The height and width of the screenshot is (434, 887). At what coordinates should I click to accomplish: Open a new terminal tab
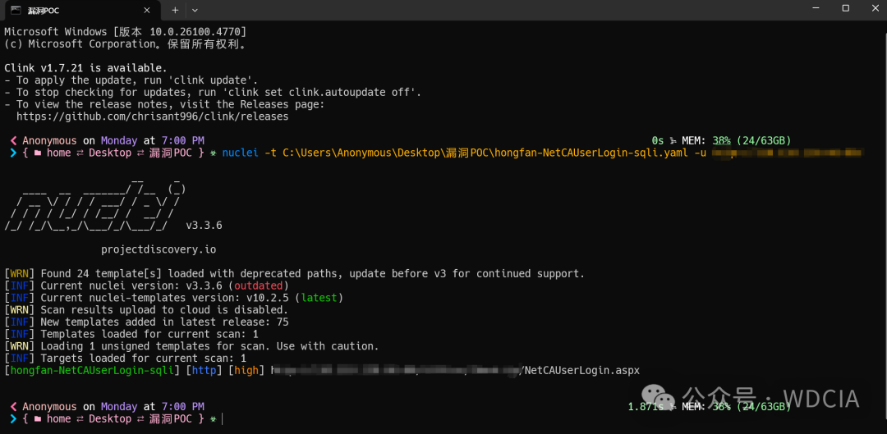[175, 10]
